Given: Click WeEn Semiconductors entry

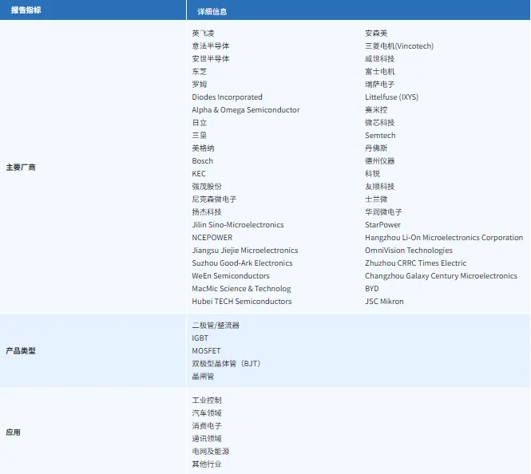Looking at the screenshot, I should point(231,276).
